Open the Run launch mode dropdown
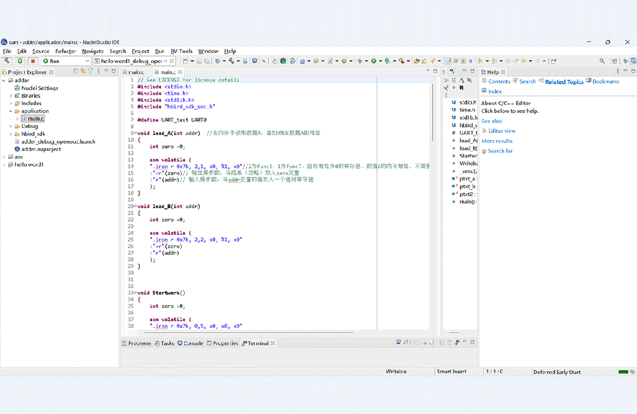Viewport: 637px width, 414px height. 87,61
